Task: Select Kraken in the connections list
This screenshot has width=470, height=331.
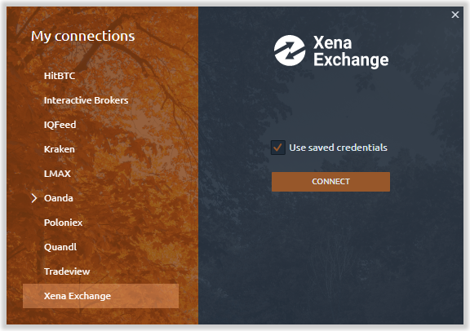Action: pyautogui.click(x=60, y=149)
